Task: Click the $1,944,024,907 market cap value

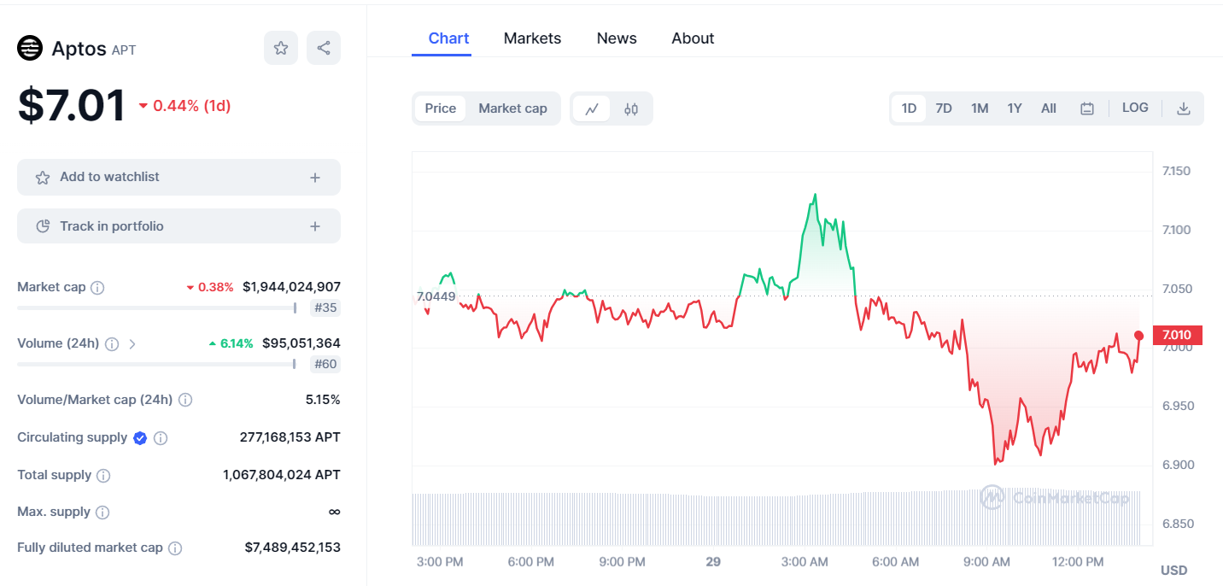Action: tap(291, 287)
